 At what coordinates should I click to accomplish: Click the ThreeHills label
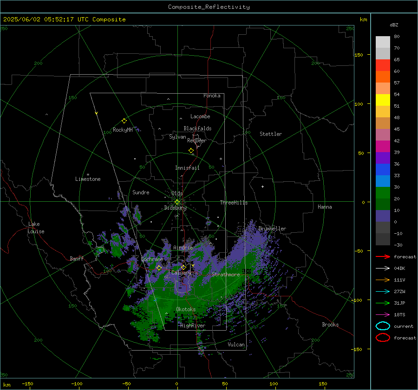click(x=234, y=203)
